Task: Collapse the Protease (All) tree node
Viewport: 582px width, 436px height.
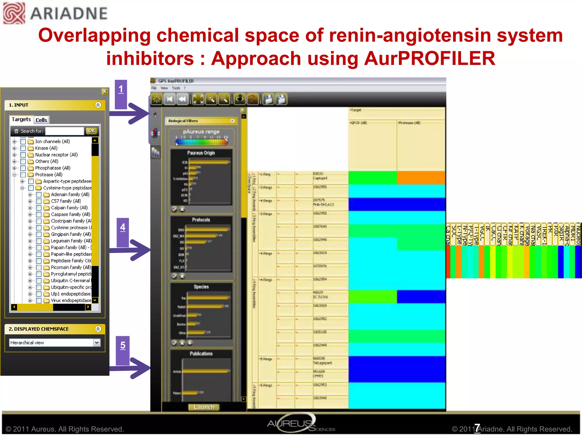Action: tap(14, 175)
